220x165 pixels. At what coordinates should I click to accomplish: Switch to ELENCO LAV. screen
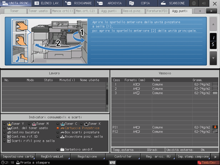(47, 3)
